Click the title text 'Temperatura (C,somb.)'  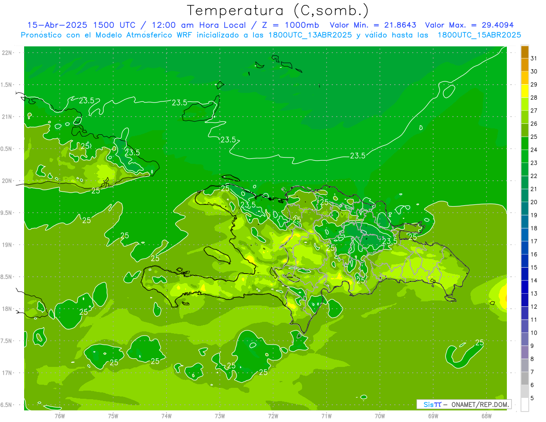tap(278, 10)
